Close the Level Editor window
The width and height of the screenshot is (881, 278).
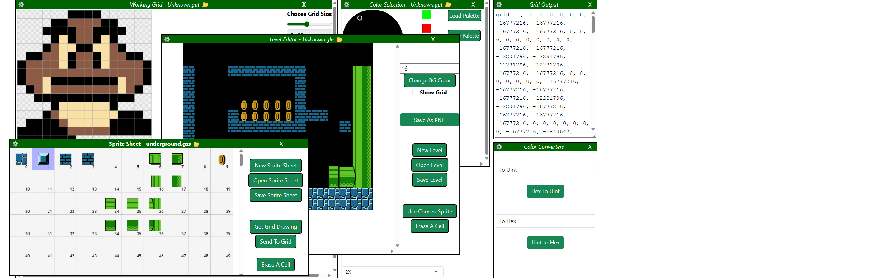coord(433,39)
